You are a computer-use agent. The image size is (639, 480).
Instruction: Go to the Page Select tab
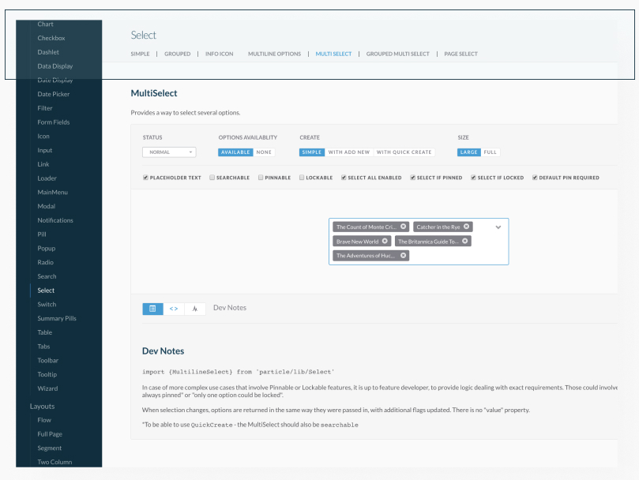[460, 54]
